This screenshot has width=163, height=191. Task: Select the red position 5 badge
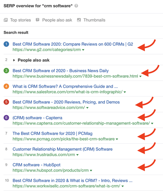point(6,102)
